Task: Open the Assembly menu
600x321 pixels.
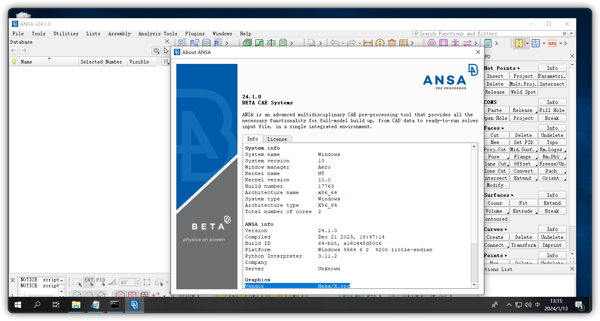Action: (120, 34)
